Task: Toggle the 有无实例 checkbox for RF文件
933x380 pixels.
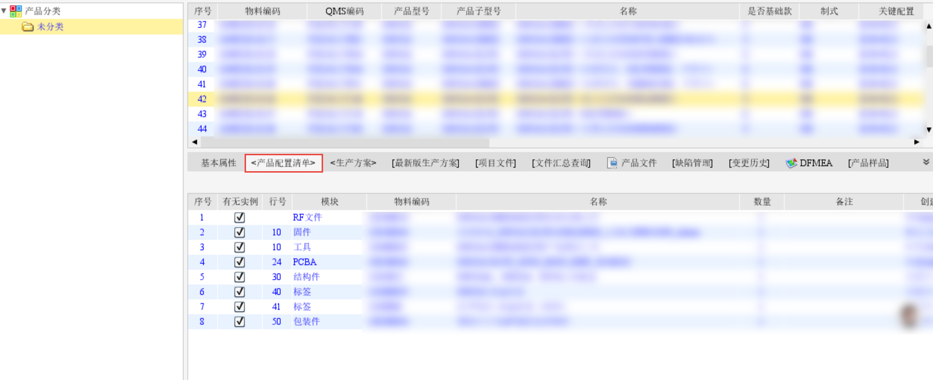Action: pos(240,217)
